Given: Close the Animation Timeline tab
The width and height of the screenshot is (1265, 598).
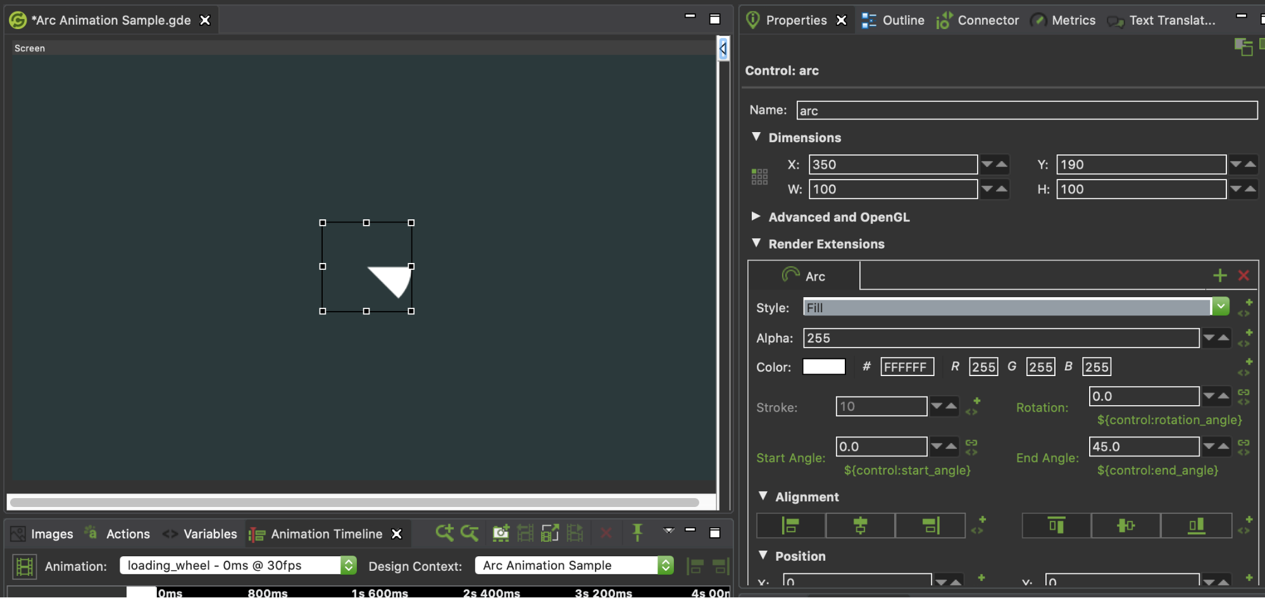Looking at the screenshot, I should pyautogui.click(x=397, y=534).
